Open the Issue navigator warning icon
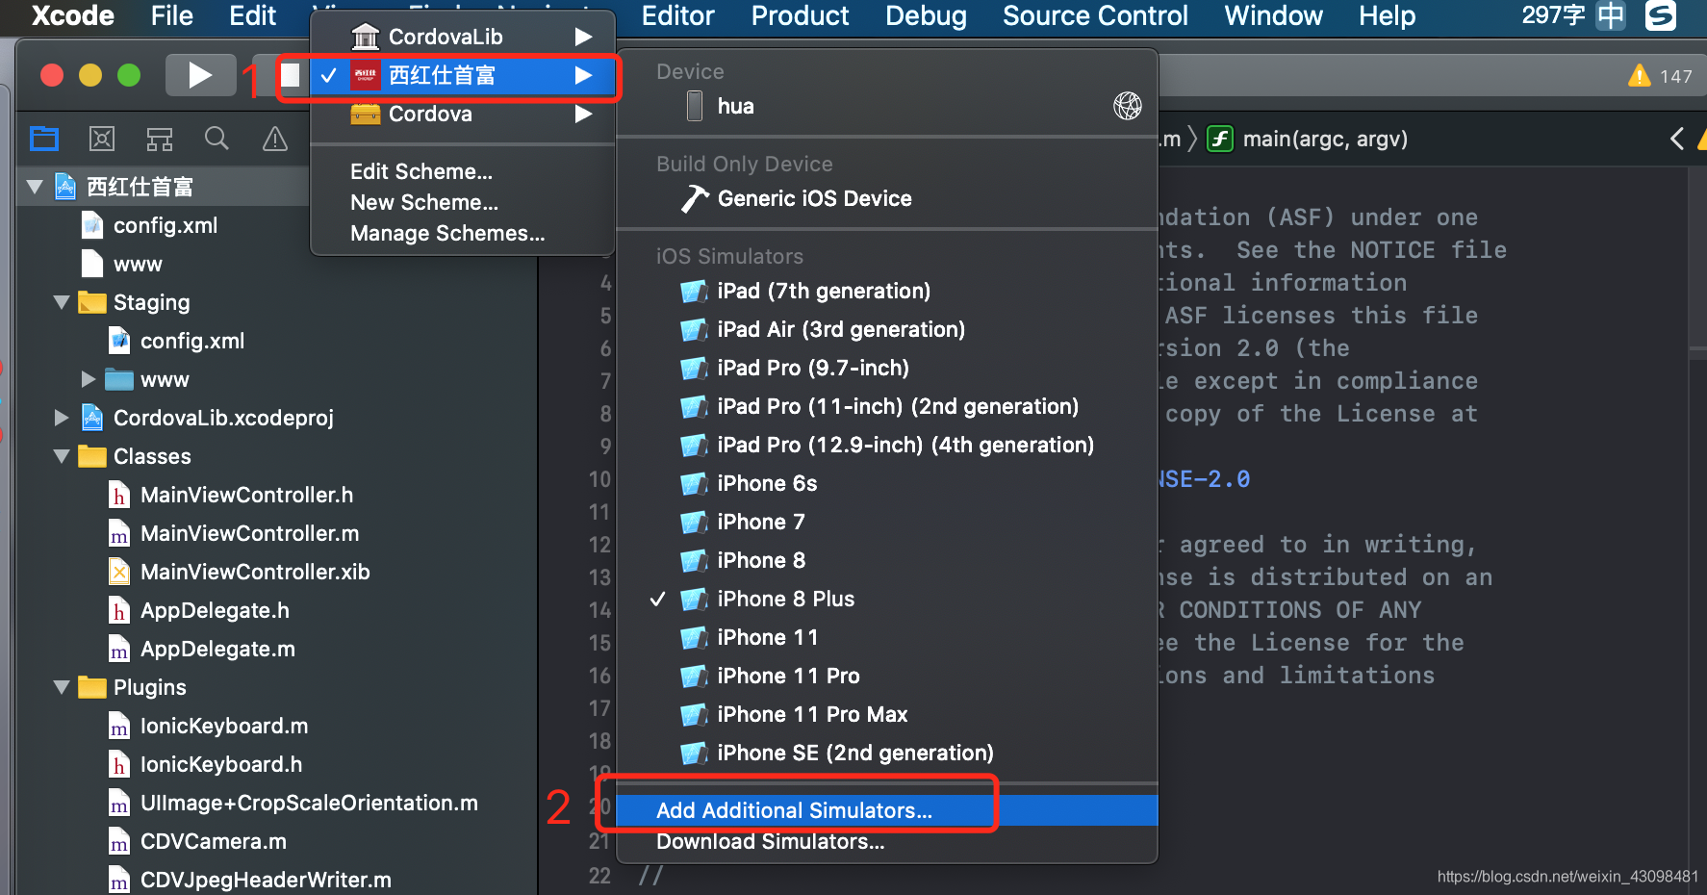Screen dimensions: 1707x895 [x=275, y=140]
